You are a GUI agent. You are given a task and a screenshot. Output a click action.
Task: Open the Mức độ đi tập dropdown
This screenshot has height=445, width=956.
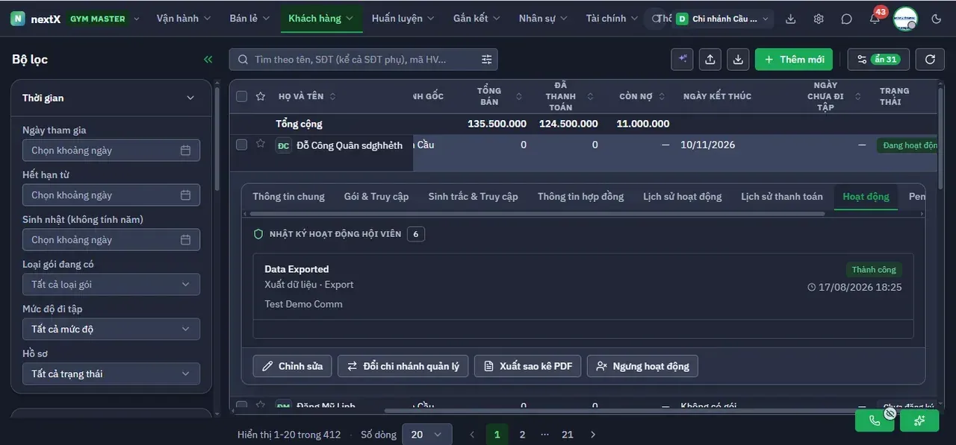pos(111,329)
